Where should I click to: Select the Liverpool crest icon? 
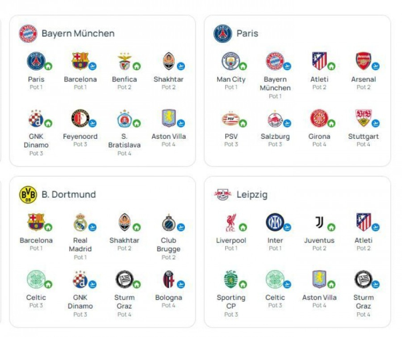point(230,222)
